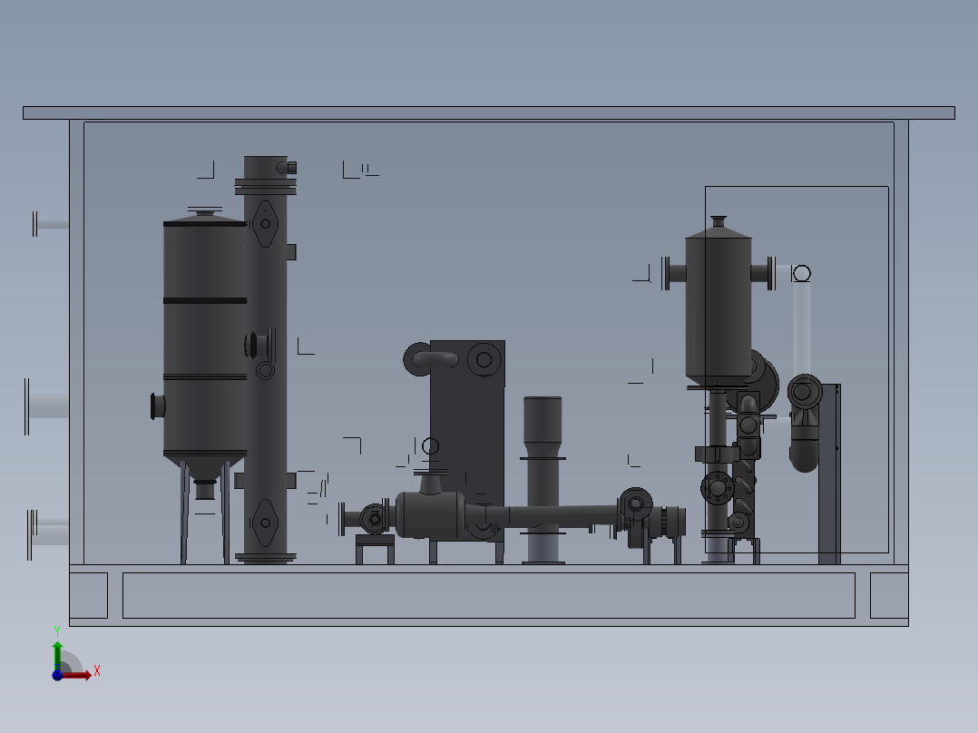The width and height of the screenshot is (978, 733).
Task: Select the bottom flanged pipe on left wall
Action: [48, 534]
